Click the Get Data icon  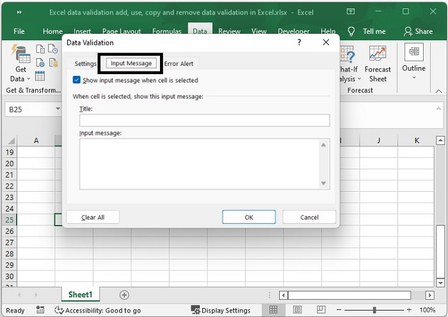coord(21,56)
